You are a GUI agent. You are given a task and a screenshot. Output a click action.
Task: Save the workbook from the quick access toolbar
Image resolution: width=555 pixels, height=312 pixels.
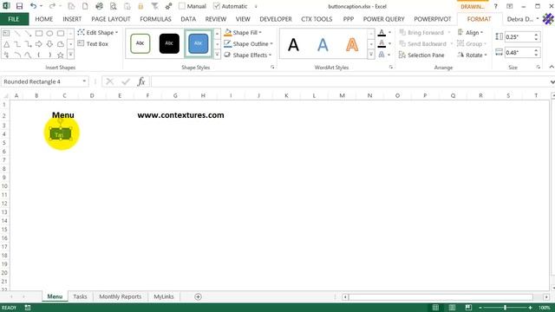point(19,6)
